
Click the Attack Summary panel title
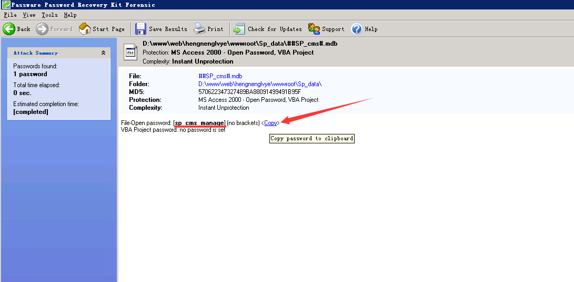(x=35, y=53)
